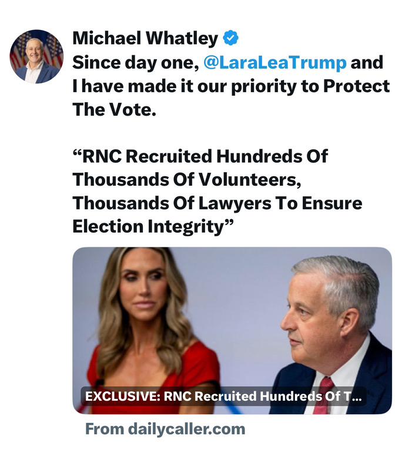Click the "Thousands Of Volunteers," line
Viewport: 402px width, 470px height.
186,180
